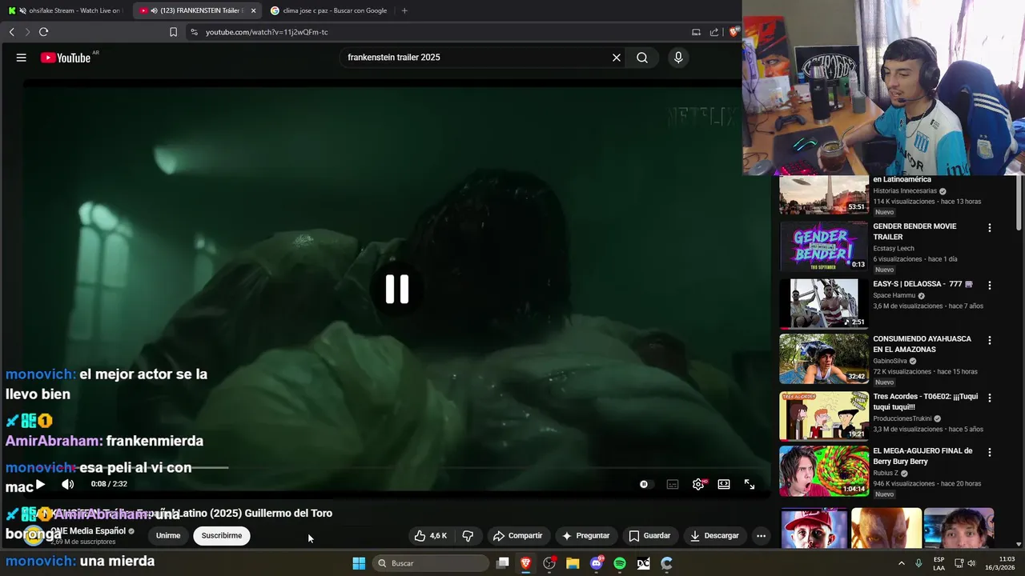Open the YouTube hamburger guide menu
1025x576 pixels.
(x=22, y=58)
